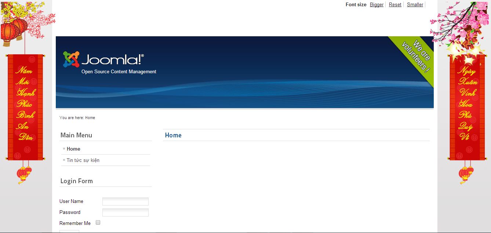Click the left red scroll "Năm Mới Hạnh Phúc"
The image size is (491, 233).
[25, 106]
